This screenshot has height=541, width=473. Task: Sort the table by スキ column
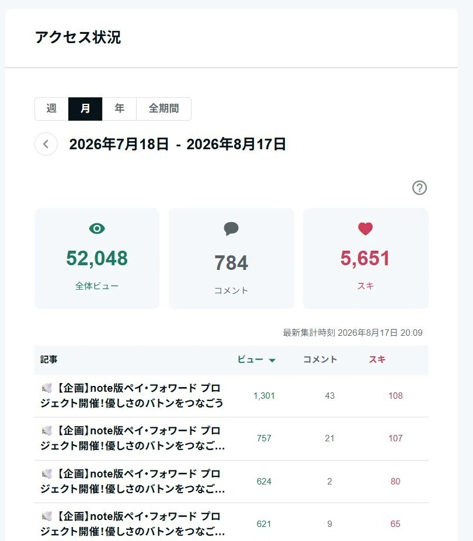tap(377, 360)
